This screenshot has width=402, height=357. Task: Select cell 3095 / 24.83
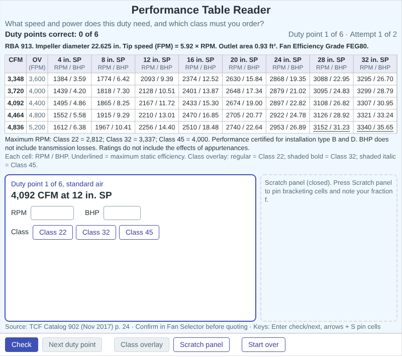point(332,91)
